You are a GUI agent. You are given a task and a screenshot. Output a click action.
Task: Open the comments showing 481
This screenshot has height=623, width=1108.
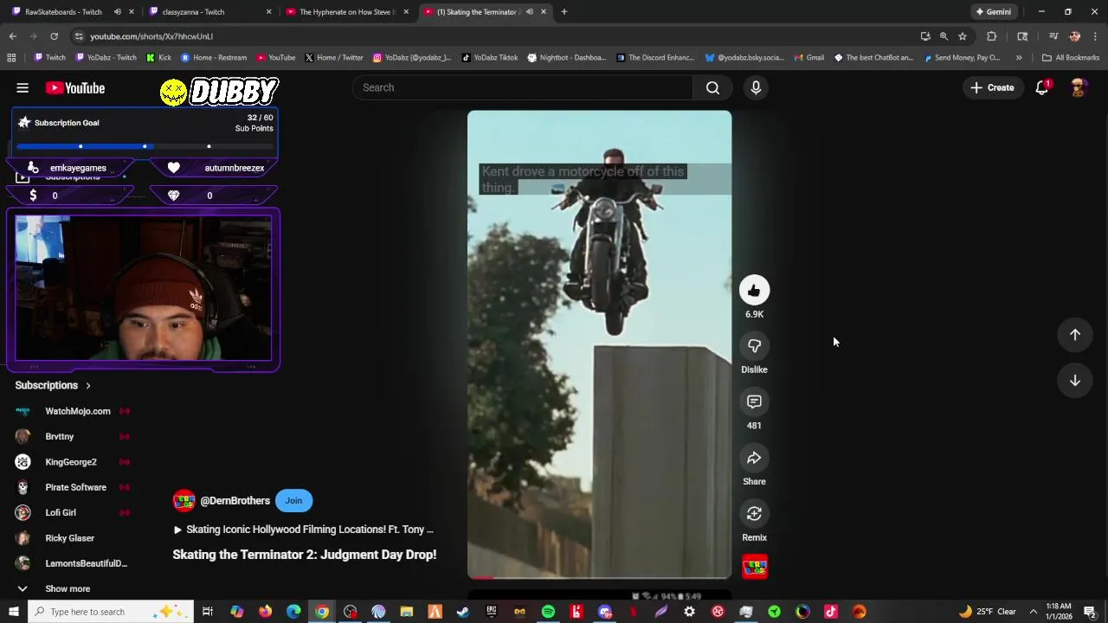(x=754, y=401)
